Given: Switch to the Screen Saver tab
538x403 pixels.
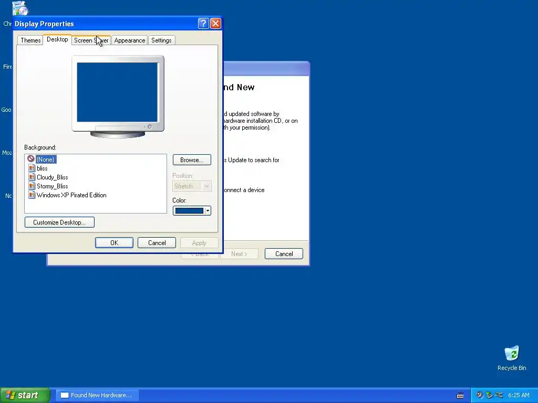Looking at the screenshot, I should (x=91, y=40).
